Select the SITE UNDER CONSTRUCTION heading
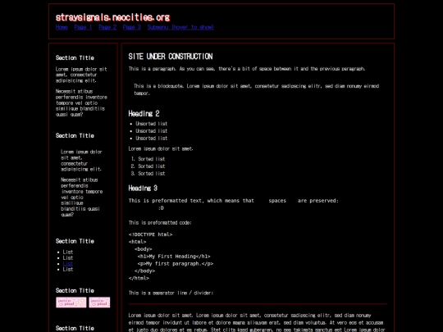Viewport: 443px width, 332px height. click(x=171, y=57)
